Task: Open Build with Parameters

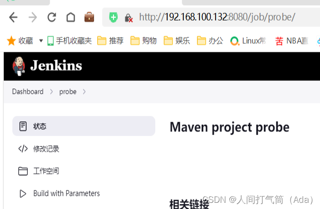Action: point(66,193)
